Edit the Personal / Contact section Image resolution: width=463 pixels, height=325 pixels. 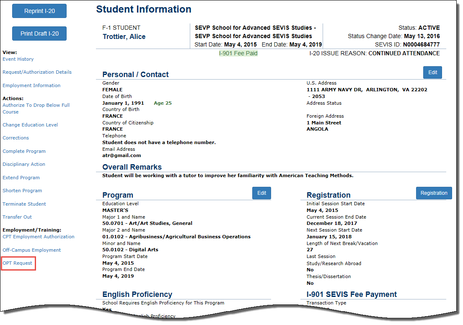432,72
